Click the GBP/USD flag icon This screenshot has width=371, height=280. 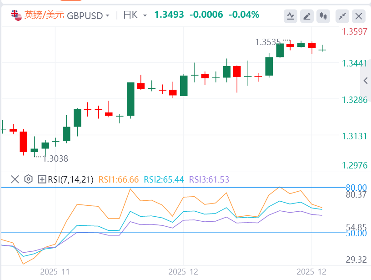point(16,15)
